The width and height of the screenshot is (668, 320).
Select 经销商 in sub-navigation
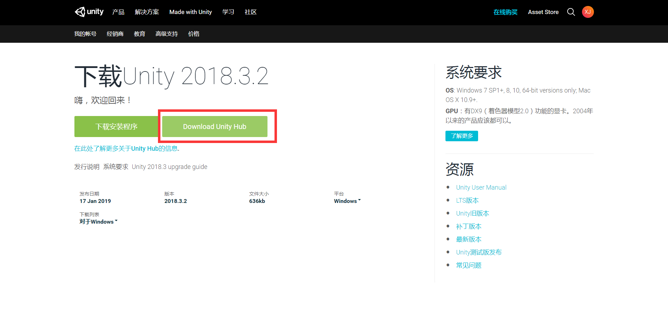[x=115, y=34]
